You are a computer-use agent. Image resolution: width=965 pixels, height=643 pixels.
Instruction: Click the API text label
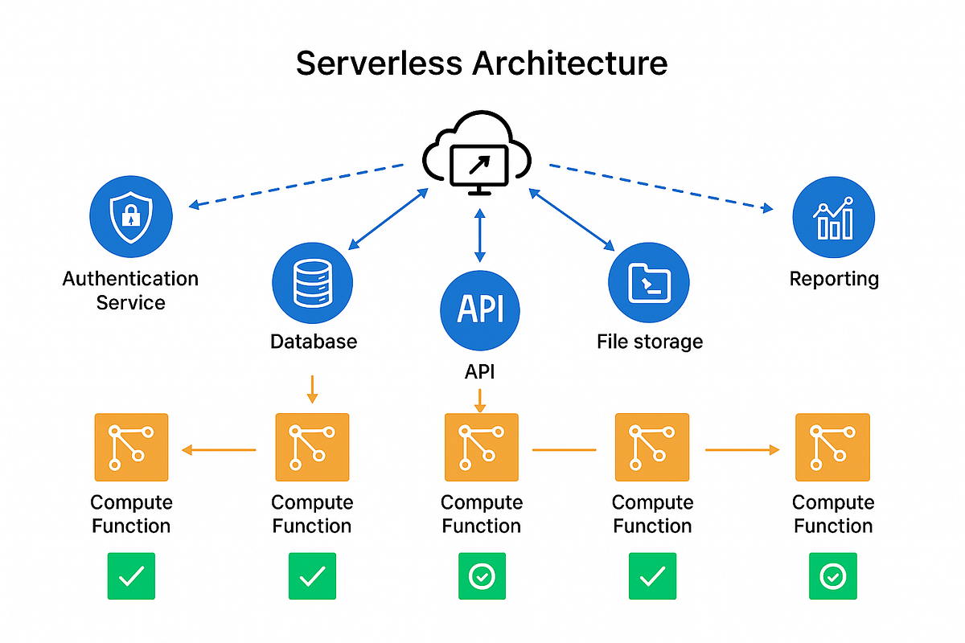pos(479,371)
